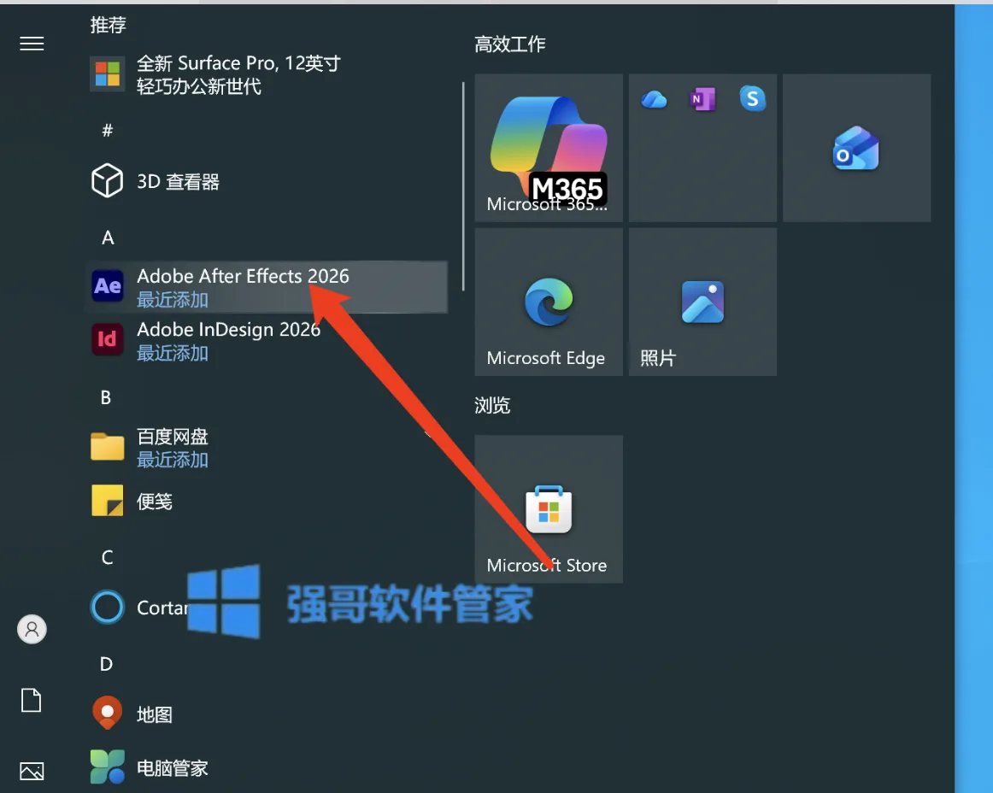Open the user account icon
The width and height of the screenshot is (993, 793).
[32, 629]
